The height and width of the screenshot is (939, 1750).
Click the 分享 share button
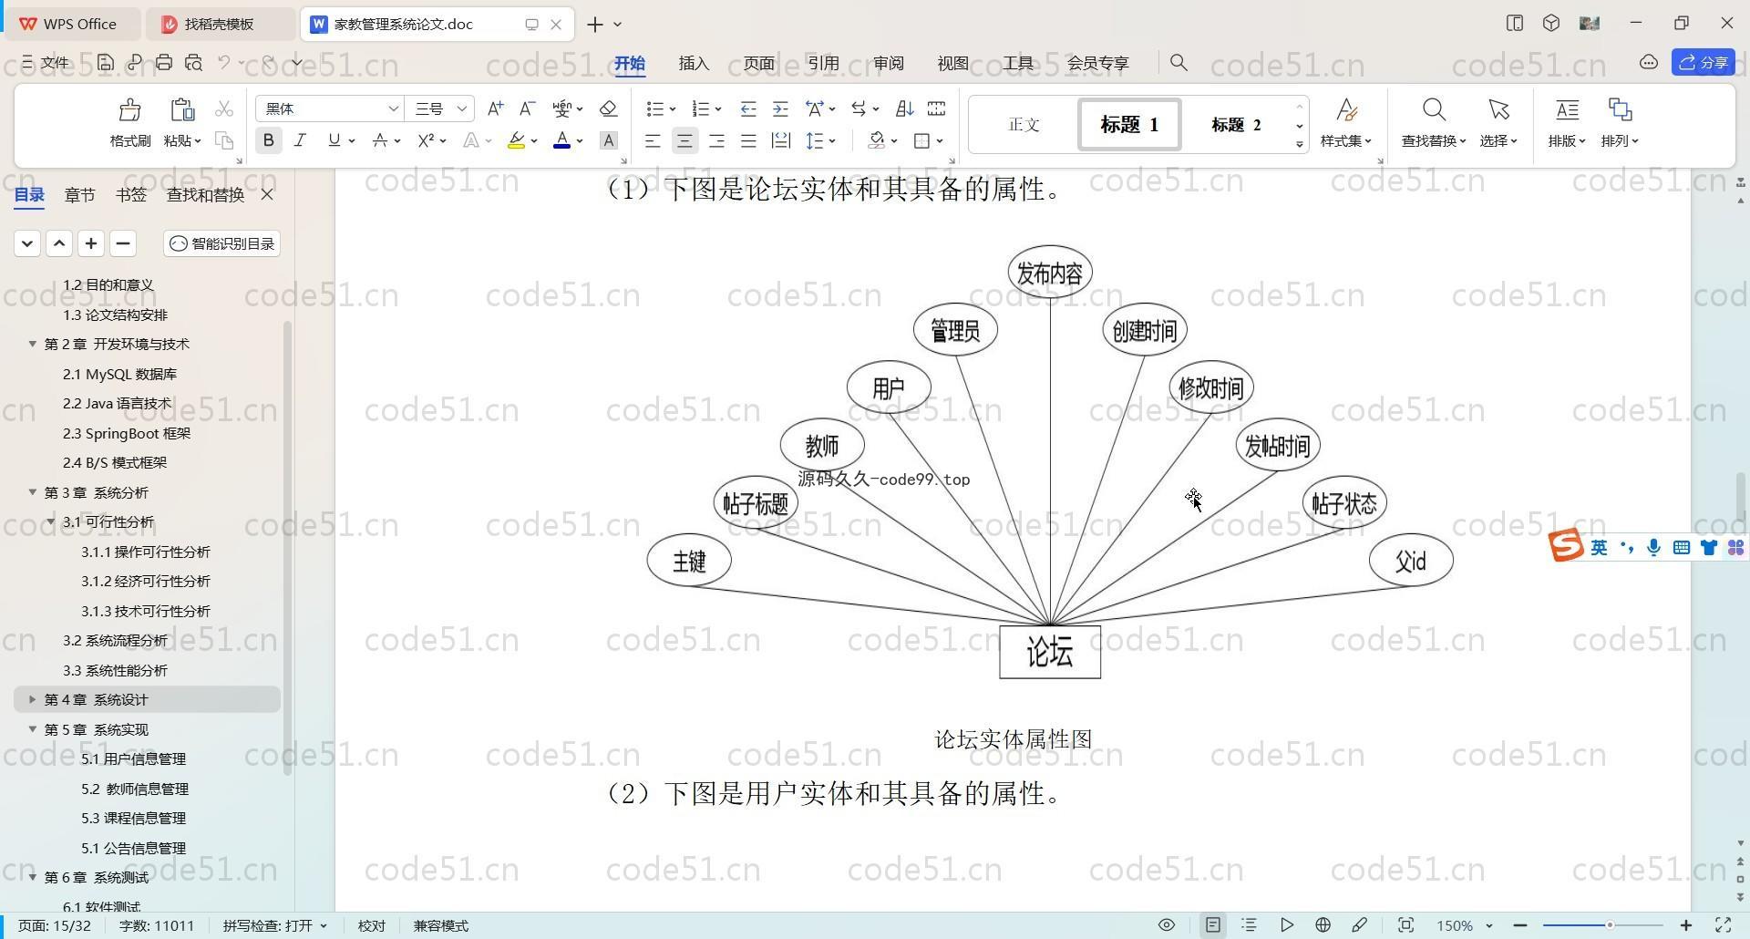(1703, 62)
